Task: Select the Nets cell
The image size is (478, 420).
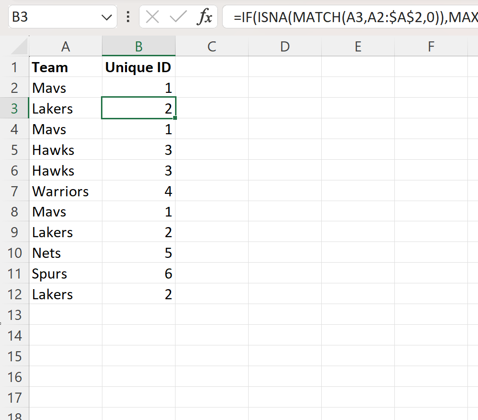Action: tap(65, 253)
